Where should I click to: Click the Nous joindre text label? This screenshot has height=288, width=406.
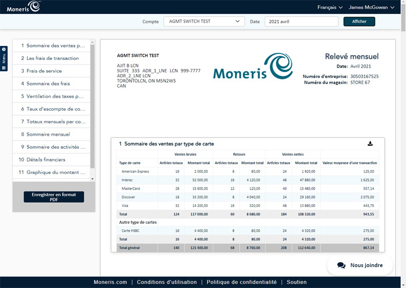(366, 265)
